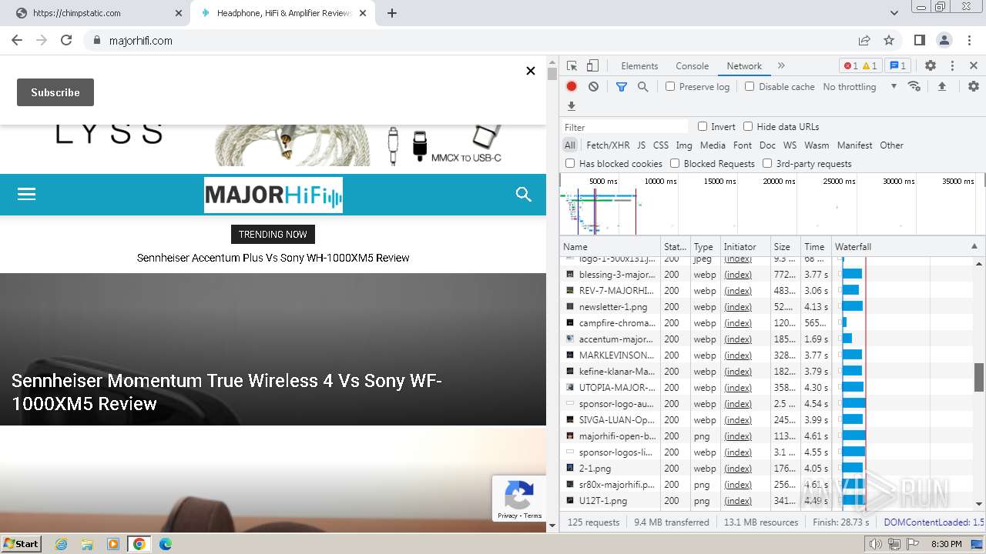The width and height of the screenshot is (986, 554).
Task: Open DevTools settings gear
Action: tap(931, 66)
